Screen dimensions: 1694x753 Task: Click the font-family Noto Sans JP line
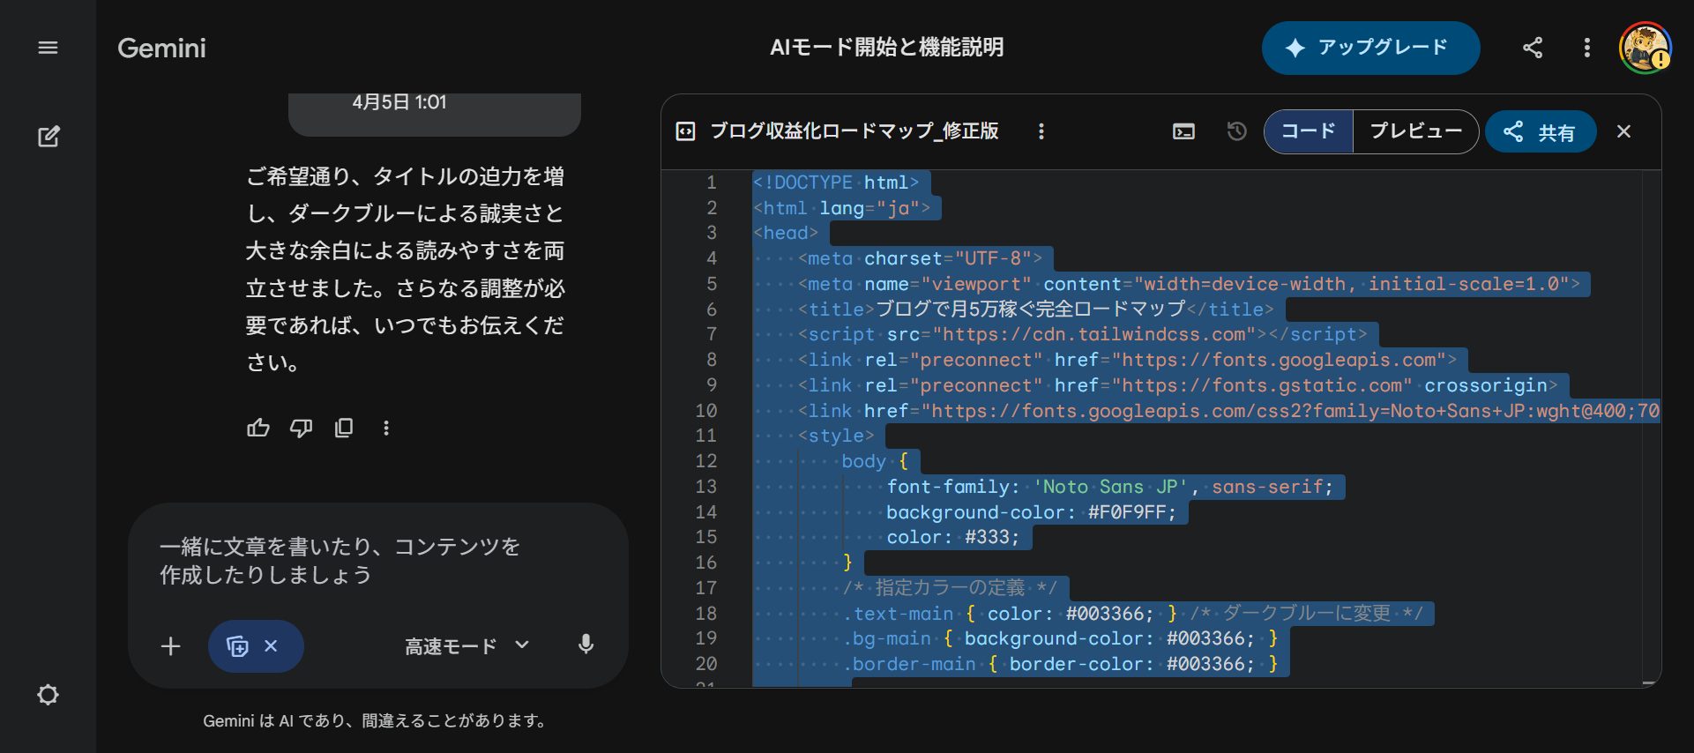click(1110, 487)
